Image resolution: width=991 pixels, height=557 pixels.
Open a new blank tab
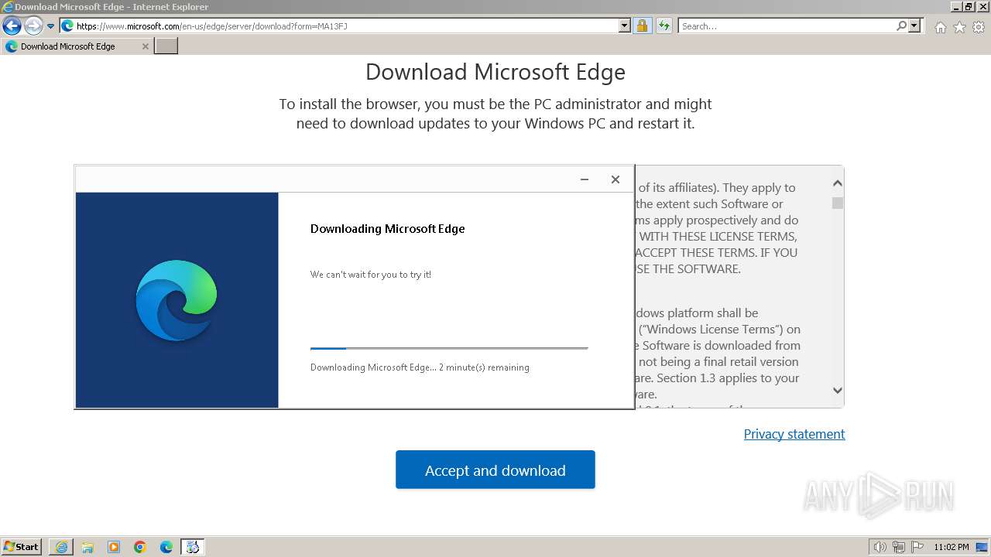coord(166,46)
